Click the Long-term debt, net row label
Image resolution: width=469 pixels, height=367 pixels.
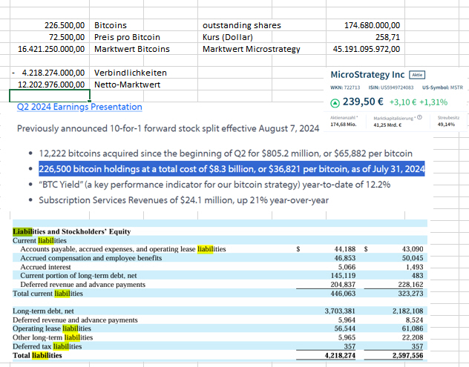point(44,311)
